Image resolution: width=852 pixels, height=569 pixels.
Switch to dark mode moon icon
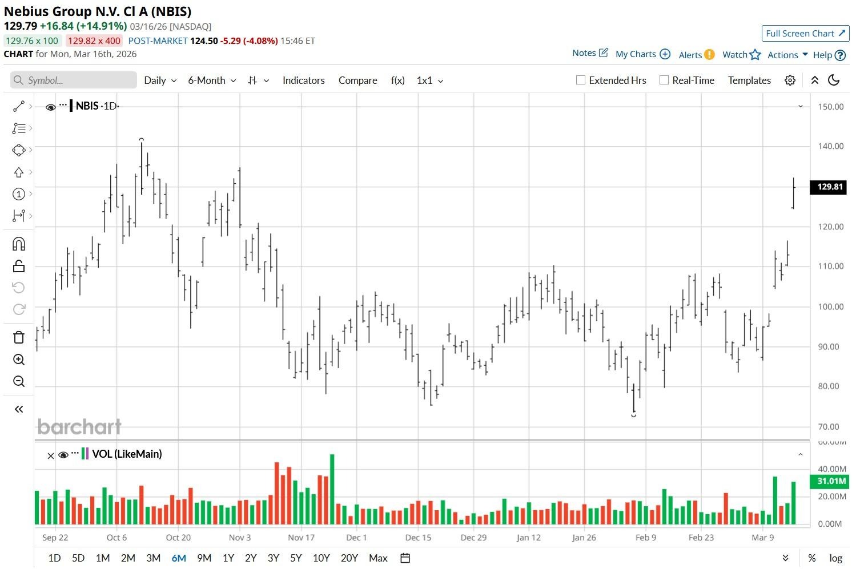[834, 80]
